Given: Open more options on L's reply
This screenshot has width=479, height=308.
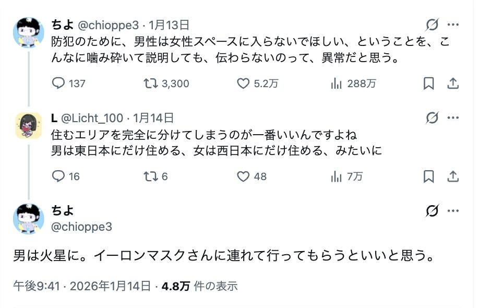Looking at the screenshot, I should click(453, 118).
